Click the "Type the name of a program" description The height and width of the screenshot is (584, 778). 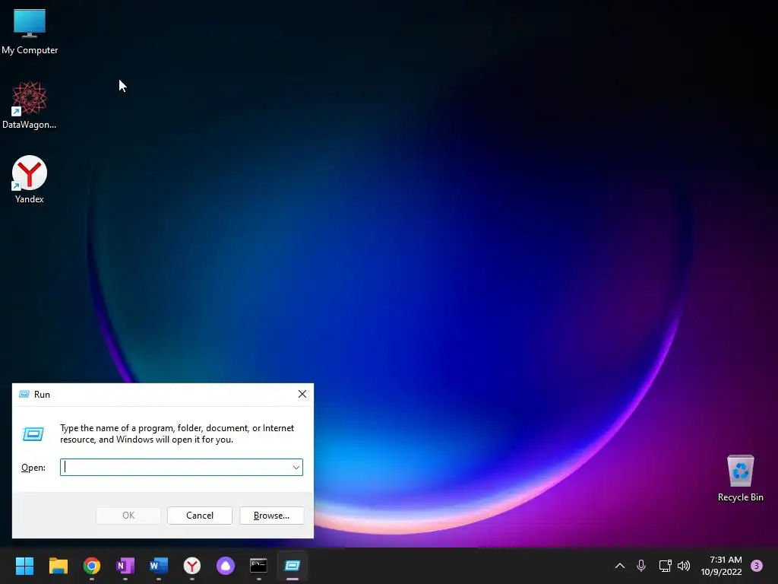tap(176, 433)
